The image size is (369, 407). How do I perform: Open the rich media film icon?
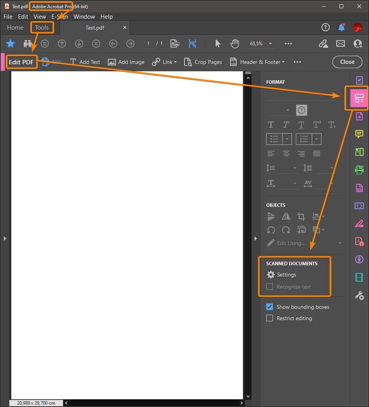359,277
